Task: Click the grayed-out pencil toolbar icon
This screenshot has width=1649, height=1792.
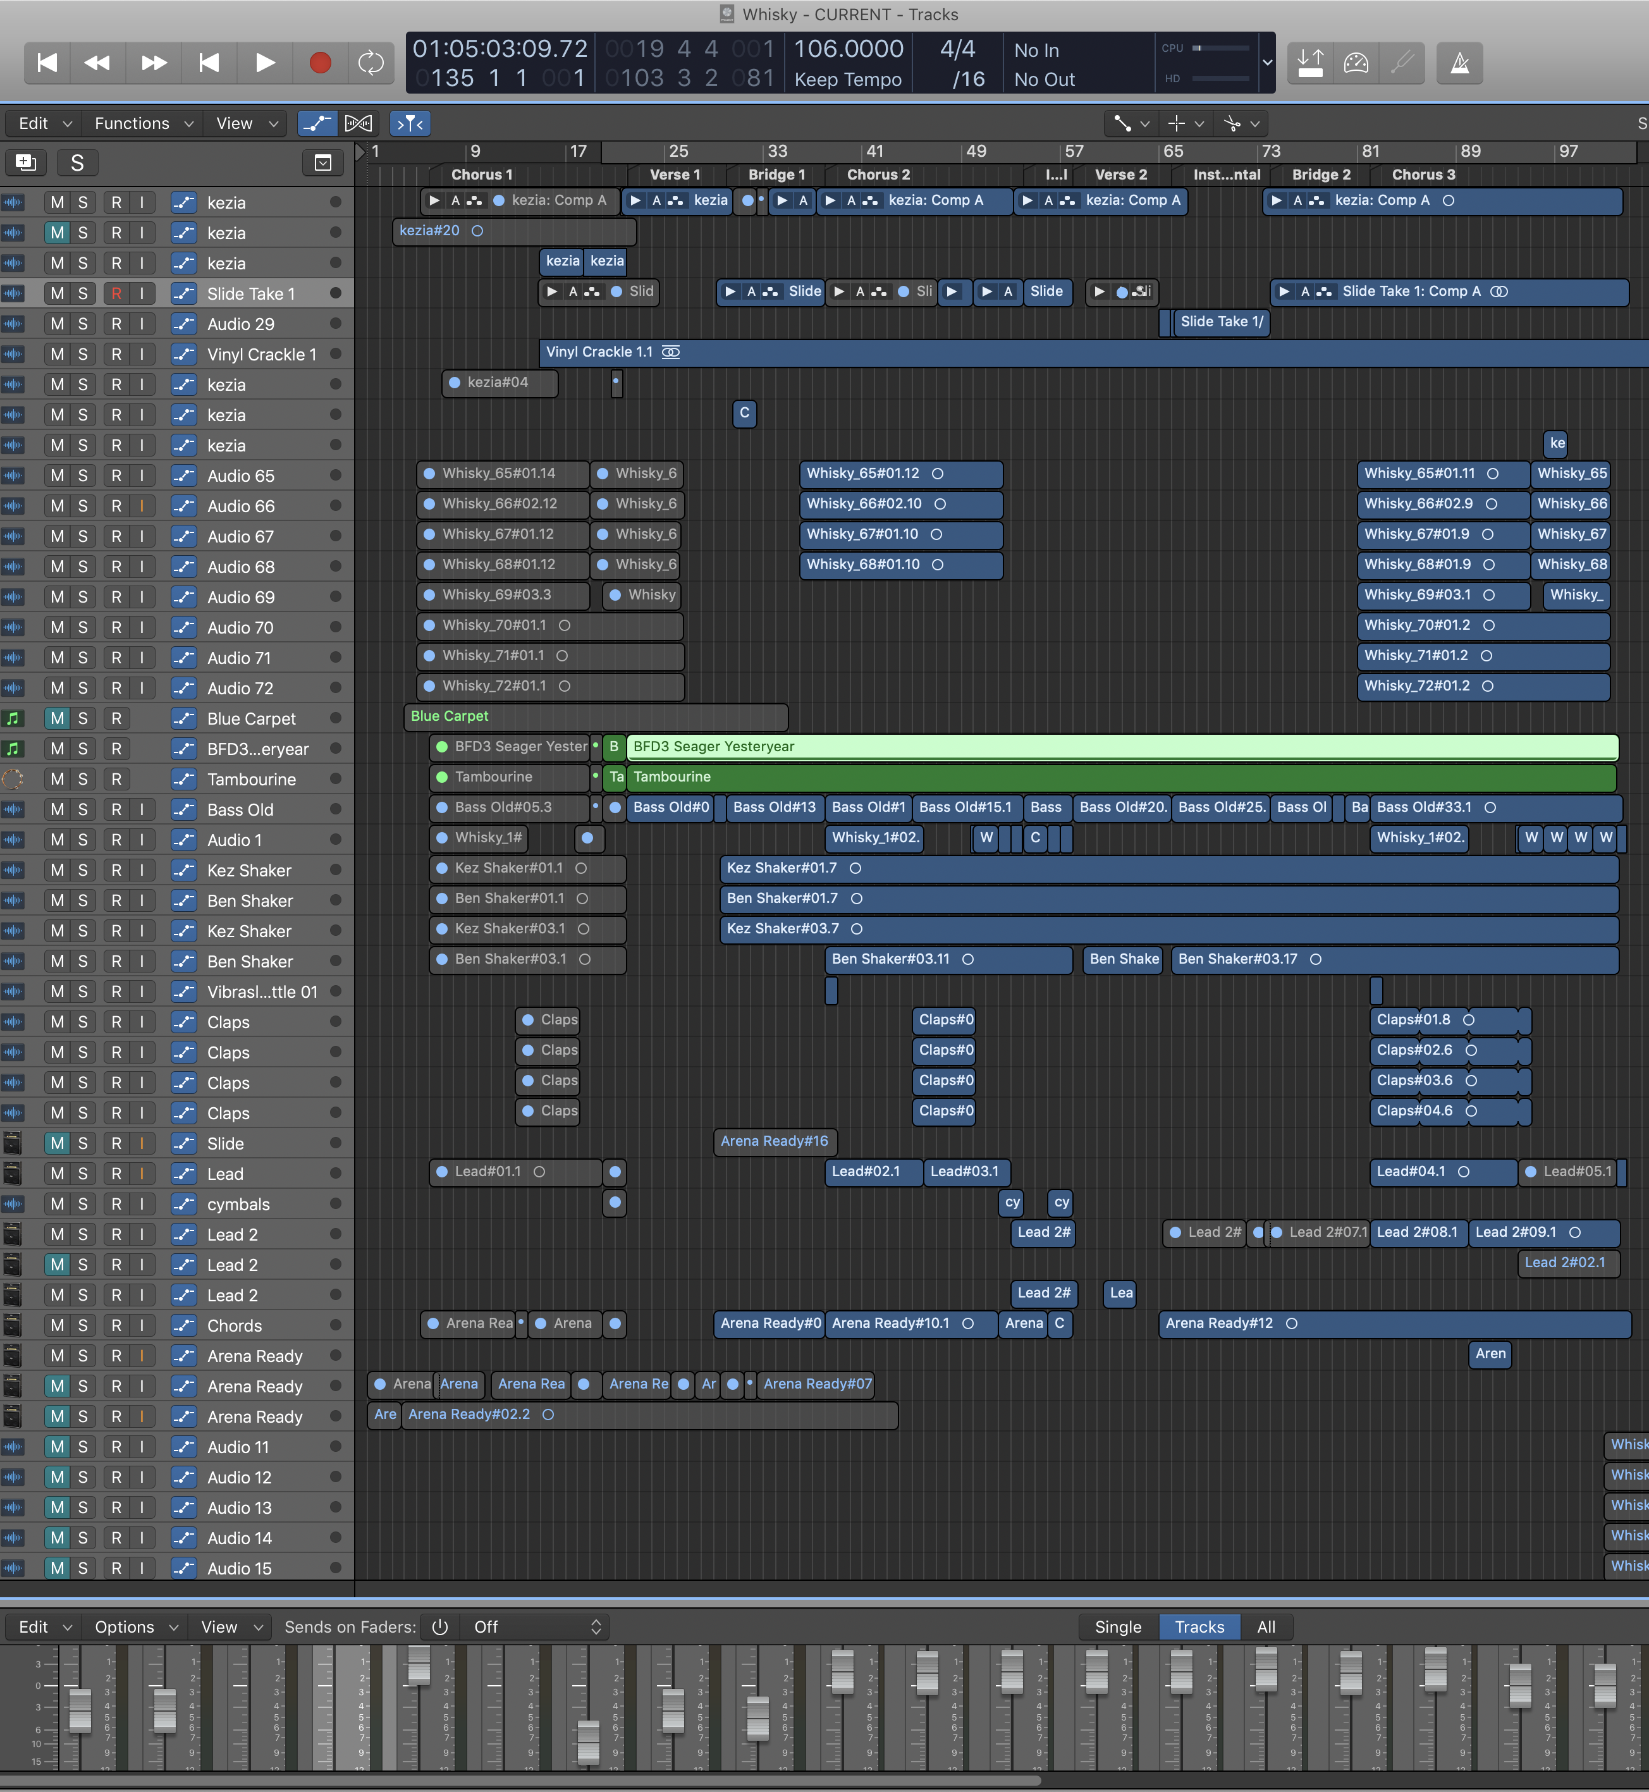Action: [x=1402, y=63]
